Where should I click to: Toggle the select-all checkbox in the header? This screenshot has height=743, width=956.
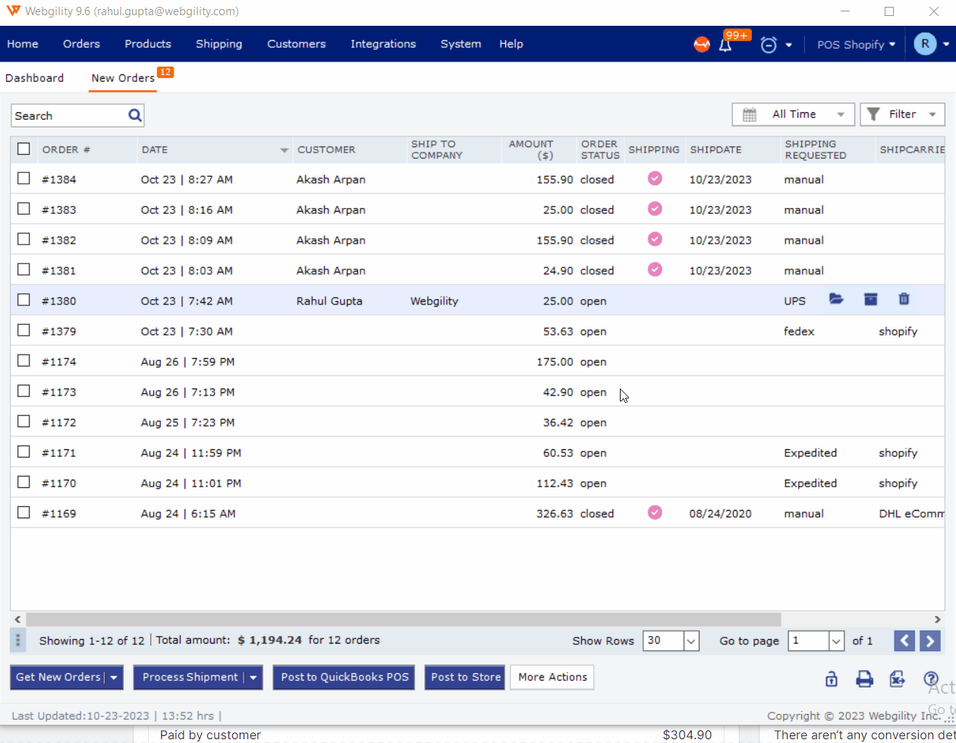[x=24, y=149]
